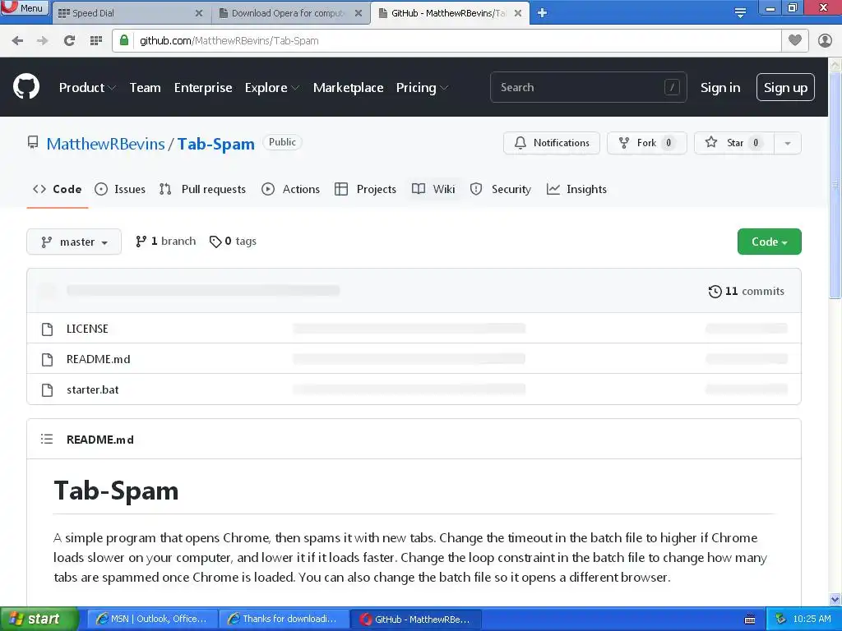842x631 pixels.
Task: Close the Download Opera tab
Action: (359, 13)
